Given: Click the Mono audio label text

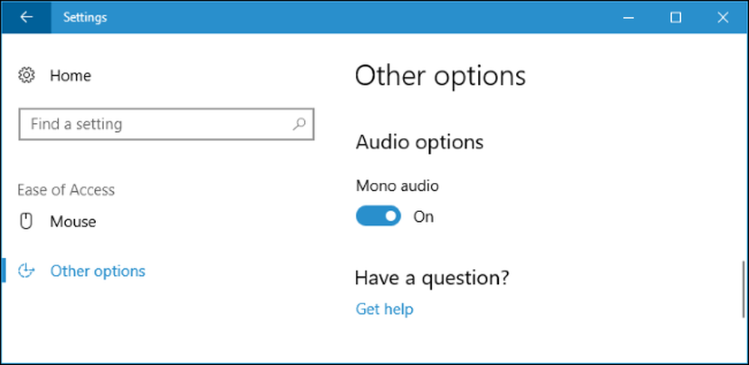Looking at the screenshot, I should coord(397,186).
